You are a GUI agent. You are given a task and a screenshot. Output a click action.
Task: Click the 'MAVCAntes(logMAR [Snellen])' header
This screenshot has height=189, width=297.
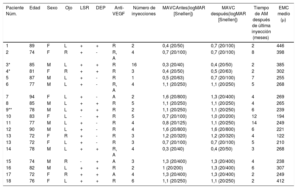183,11
